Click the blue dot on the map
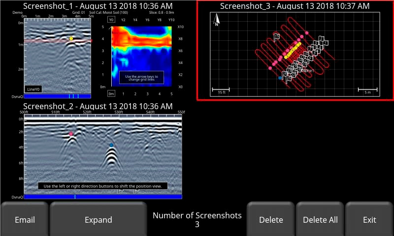 (280, 78)
